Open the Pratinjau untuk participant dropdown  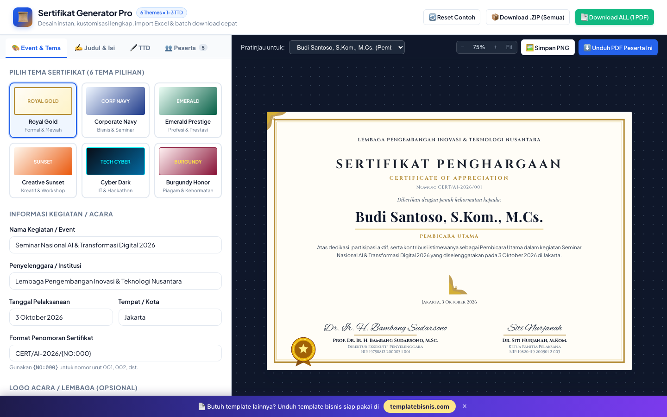point(347,47)
